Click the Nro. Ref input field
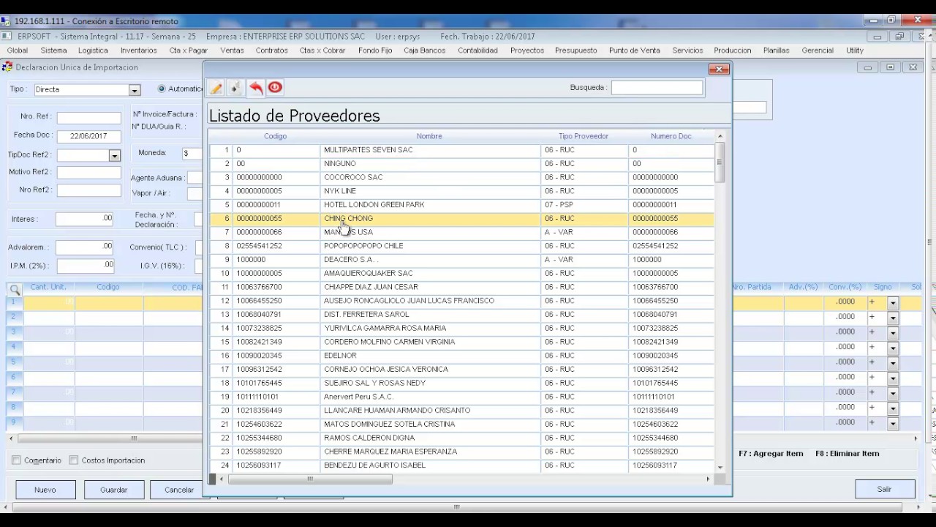Viewport: 936px width, 527px height. pyautogui.click(x=88, y=118)
